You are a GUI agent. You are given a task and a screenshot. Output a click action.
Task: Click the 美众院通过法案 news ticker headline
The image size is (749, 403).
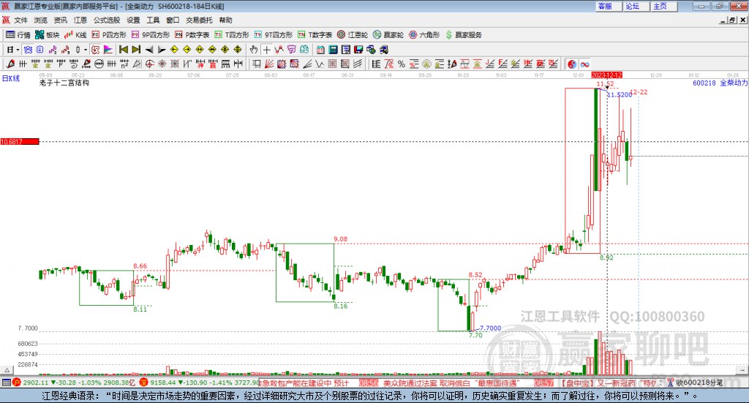point(451,383)
